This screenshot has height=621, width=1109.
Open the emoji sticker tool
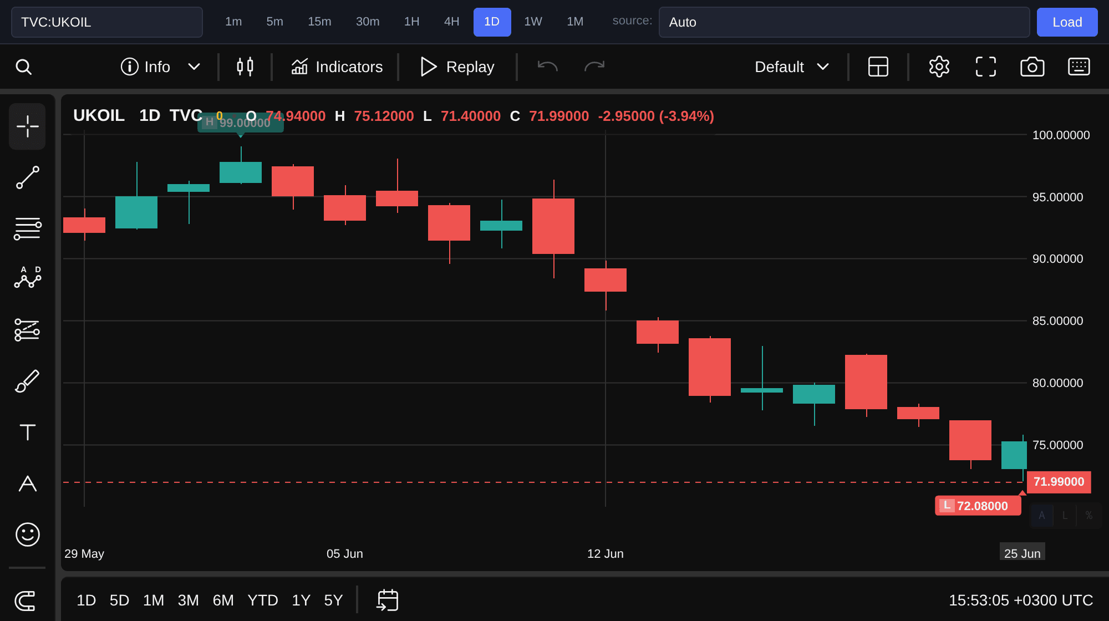(27, 535)
